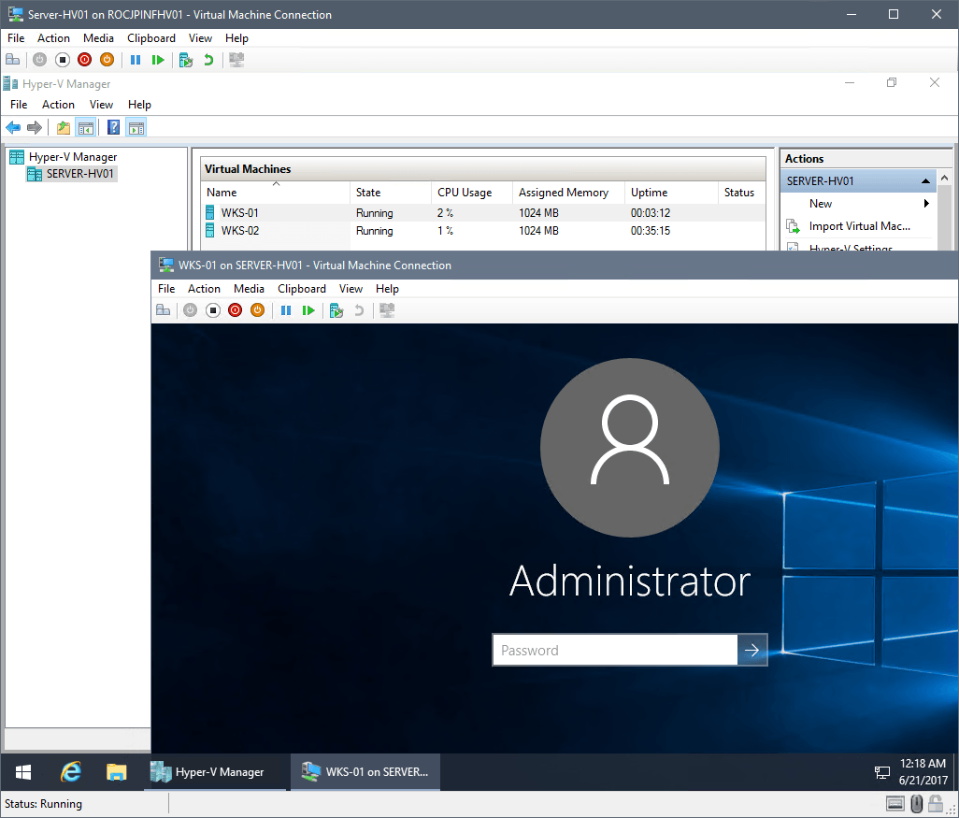Open Media menu in outer VM Connection window
This screenshot has width=959, height=818.
[98, 38]
